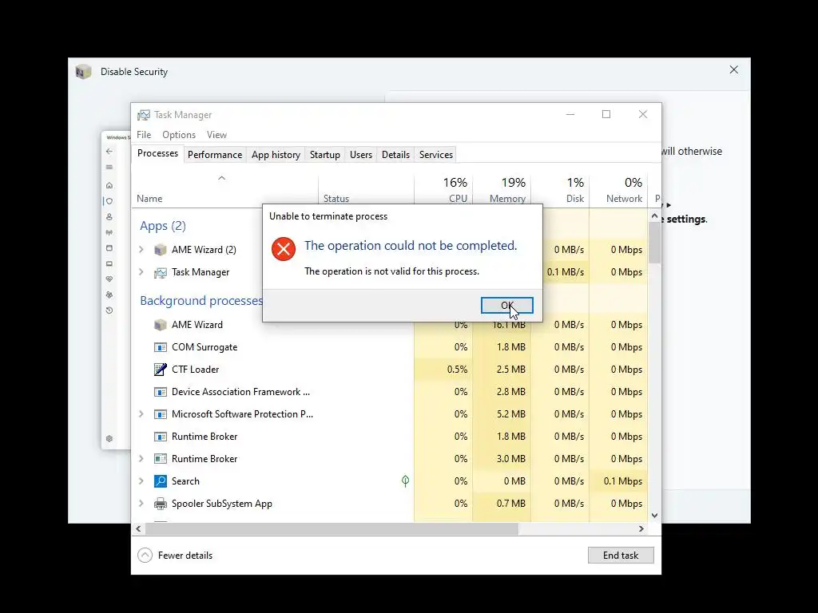Sort by CPU column header
Image resolution: width=818 pixels, height=613 pixels.
point(443,190)
